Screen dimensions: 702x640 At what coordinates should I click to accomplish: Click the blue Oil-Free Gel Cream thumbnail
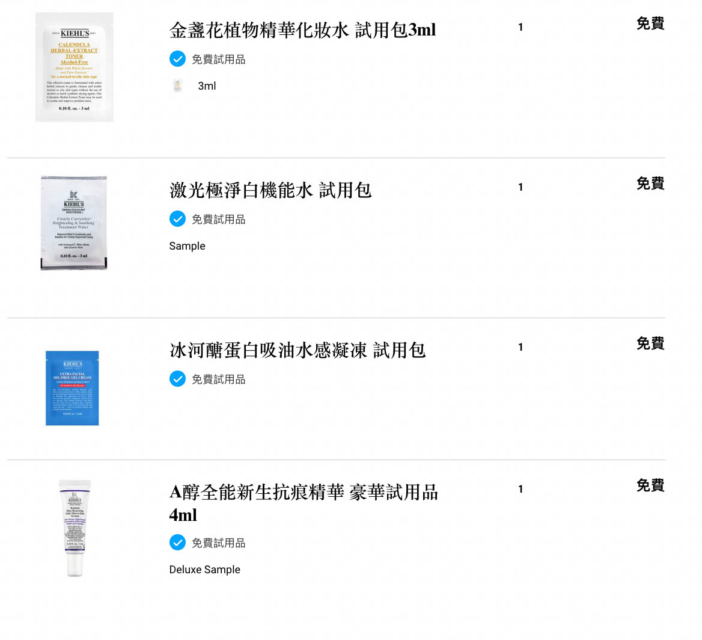pos(72,388)
